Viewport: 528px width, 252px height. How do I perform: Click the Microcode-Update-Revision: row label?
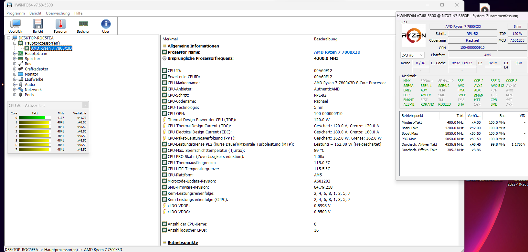click(192, 181)
